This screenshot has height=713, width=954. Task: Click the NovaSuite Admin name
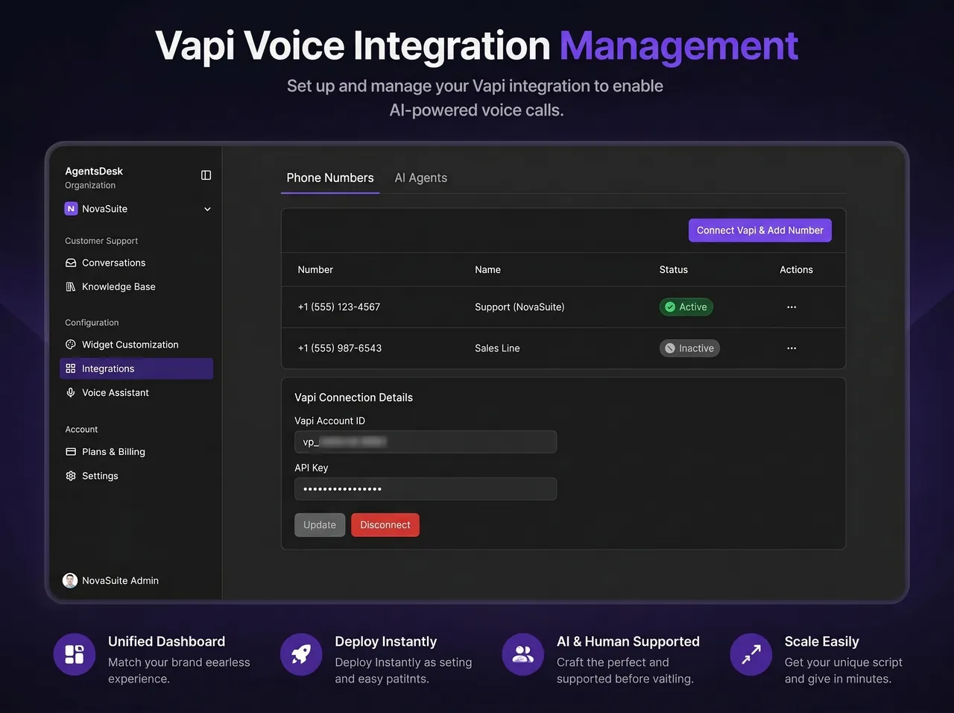(120, 581)
